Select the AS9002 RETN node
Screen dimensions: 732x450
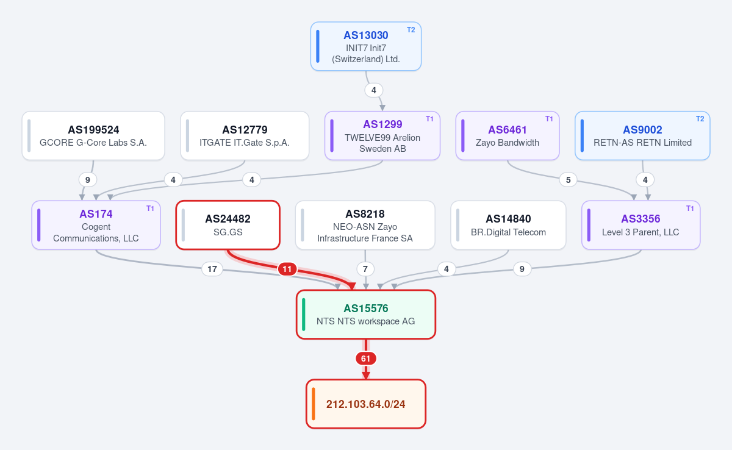[642, 136]
